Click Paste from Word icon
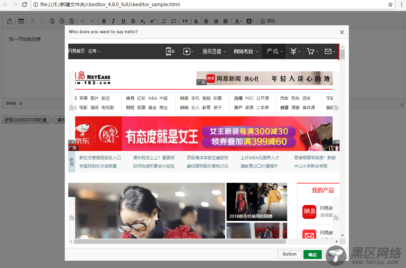 [72, 21]
